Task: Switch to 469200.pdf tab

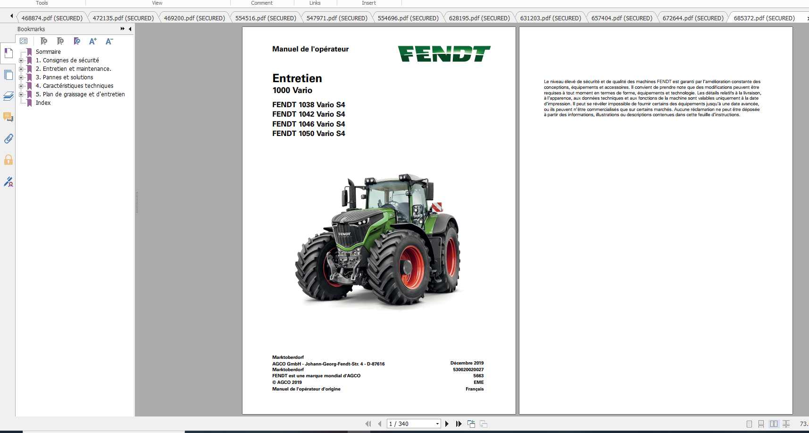Action: [194, 18]
